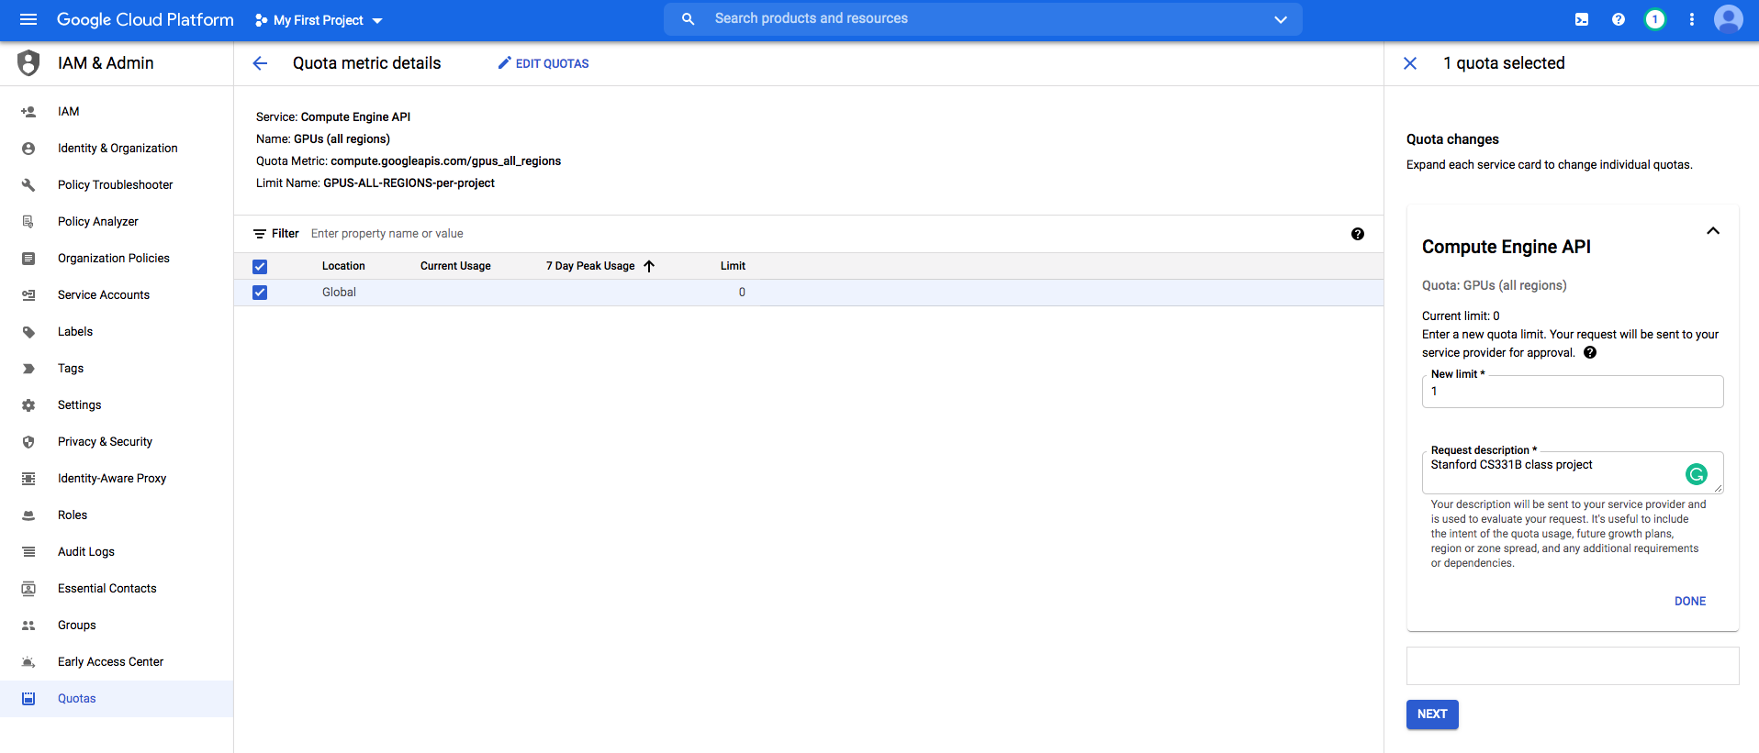Click the Privacy & Security shield icon
This screenshot has height=753, width=1759.
tap(28, 442)
